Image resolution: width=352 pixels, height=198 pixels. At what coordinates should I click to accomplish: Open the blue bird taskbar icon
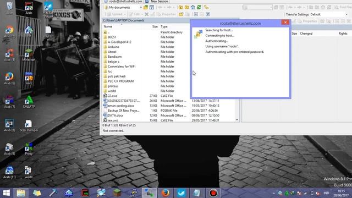[x=181, y=193]
